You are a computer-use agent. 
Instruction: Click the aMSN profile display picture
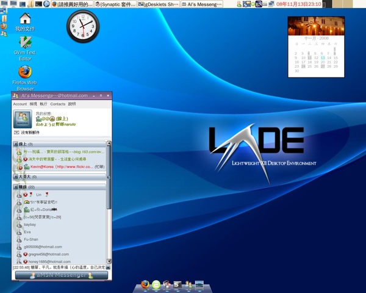(23, 119)
